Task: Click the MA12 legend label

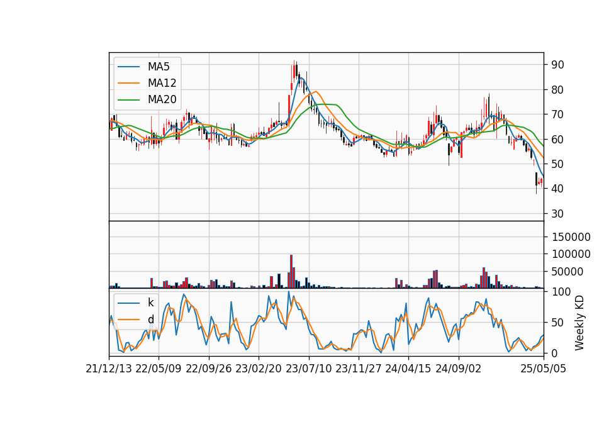Action: click(162, 83)
